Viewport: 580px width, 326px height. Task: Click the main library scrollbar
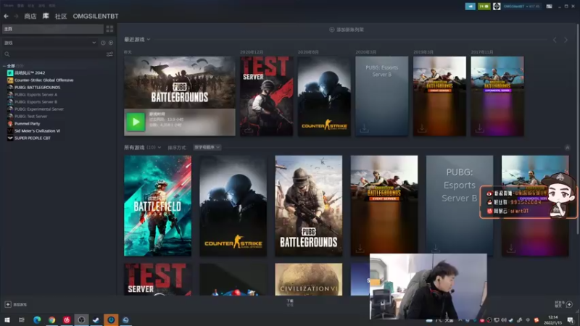coord(578,130)
